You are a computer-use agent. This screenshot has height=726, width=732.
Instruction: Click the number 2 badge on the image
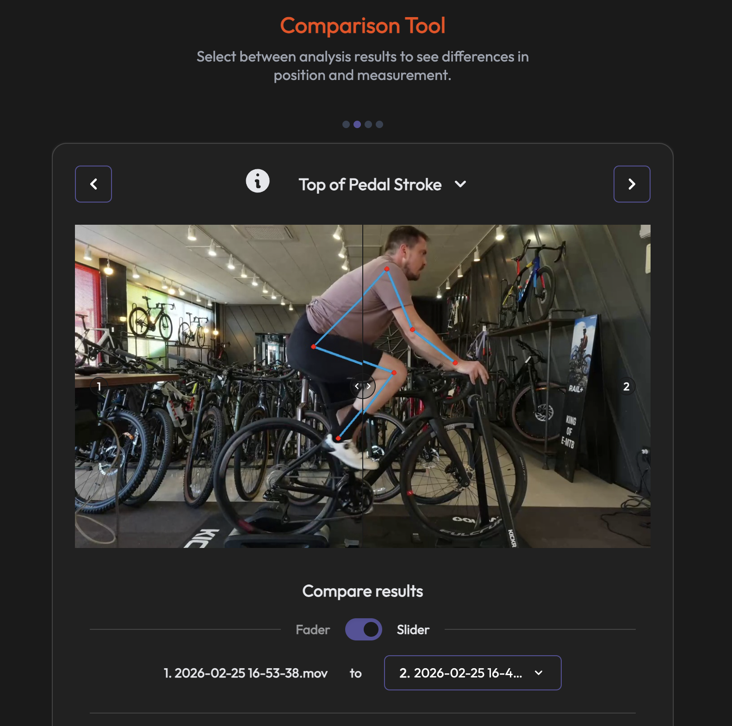(x=626, y=387)
